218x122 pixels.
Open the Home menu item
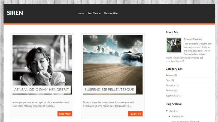[81, 13]
